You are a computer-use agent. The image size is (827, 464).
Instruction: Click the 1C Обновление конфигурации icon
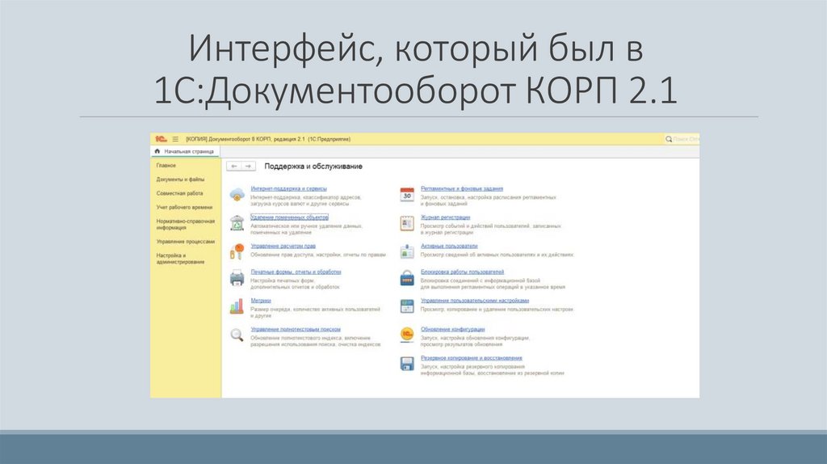[x=407, y=334]
